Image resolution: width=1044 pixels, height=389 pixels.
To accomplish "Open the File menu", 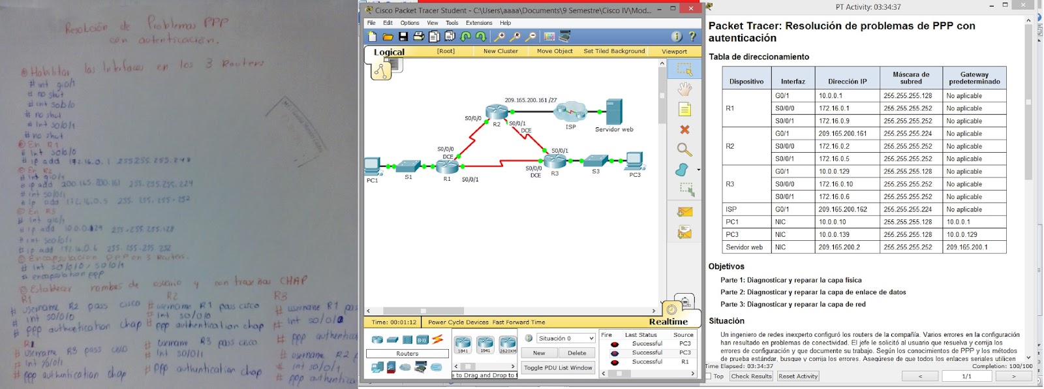I will (x=371, y=23).
